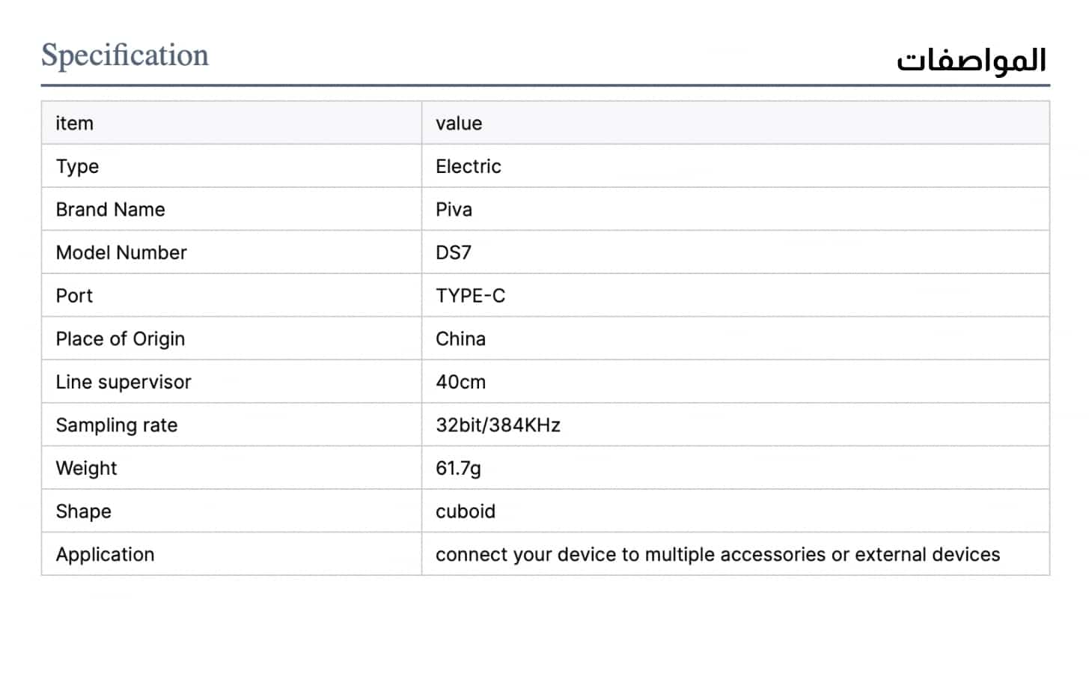The height and width of the screenshot is (674, 1089).
Task: Click the Electric value cell
Action: pyautogui.click(x=468, y=166)
